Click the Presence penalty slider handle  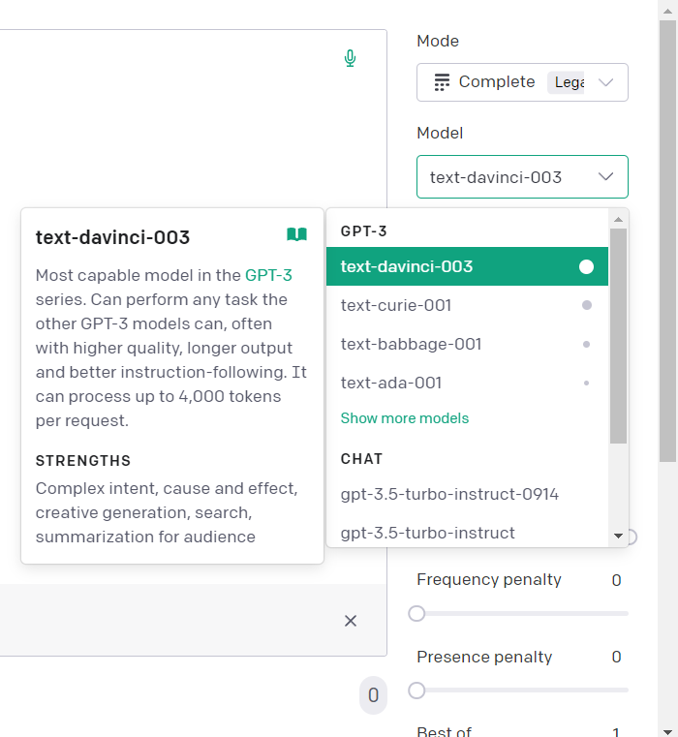[x=416, y=691]
